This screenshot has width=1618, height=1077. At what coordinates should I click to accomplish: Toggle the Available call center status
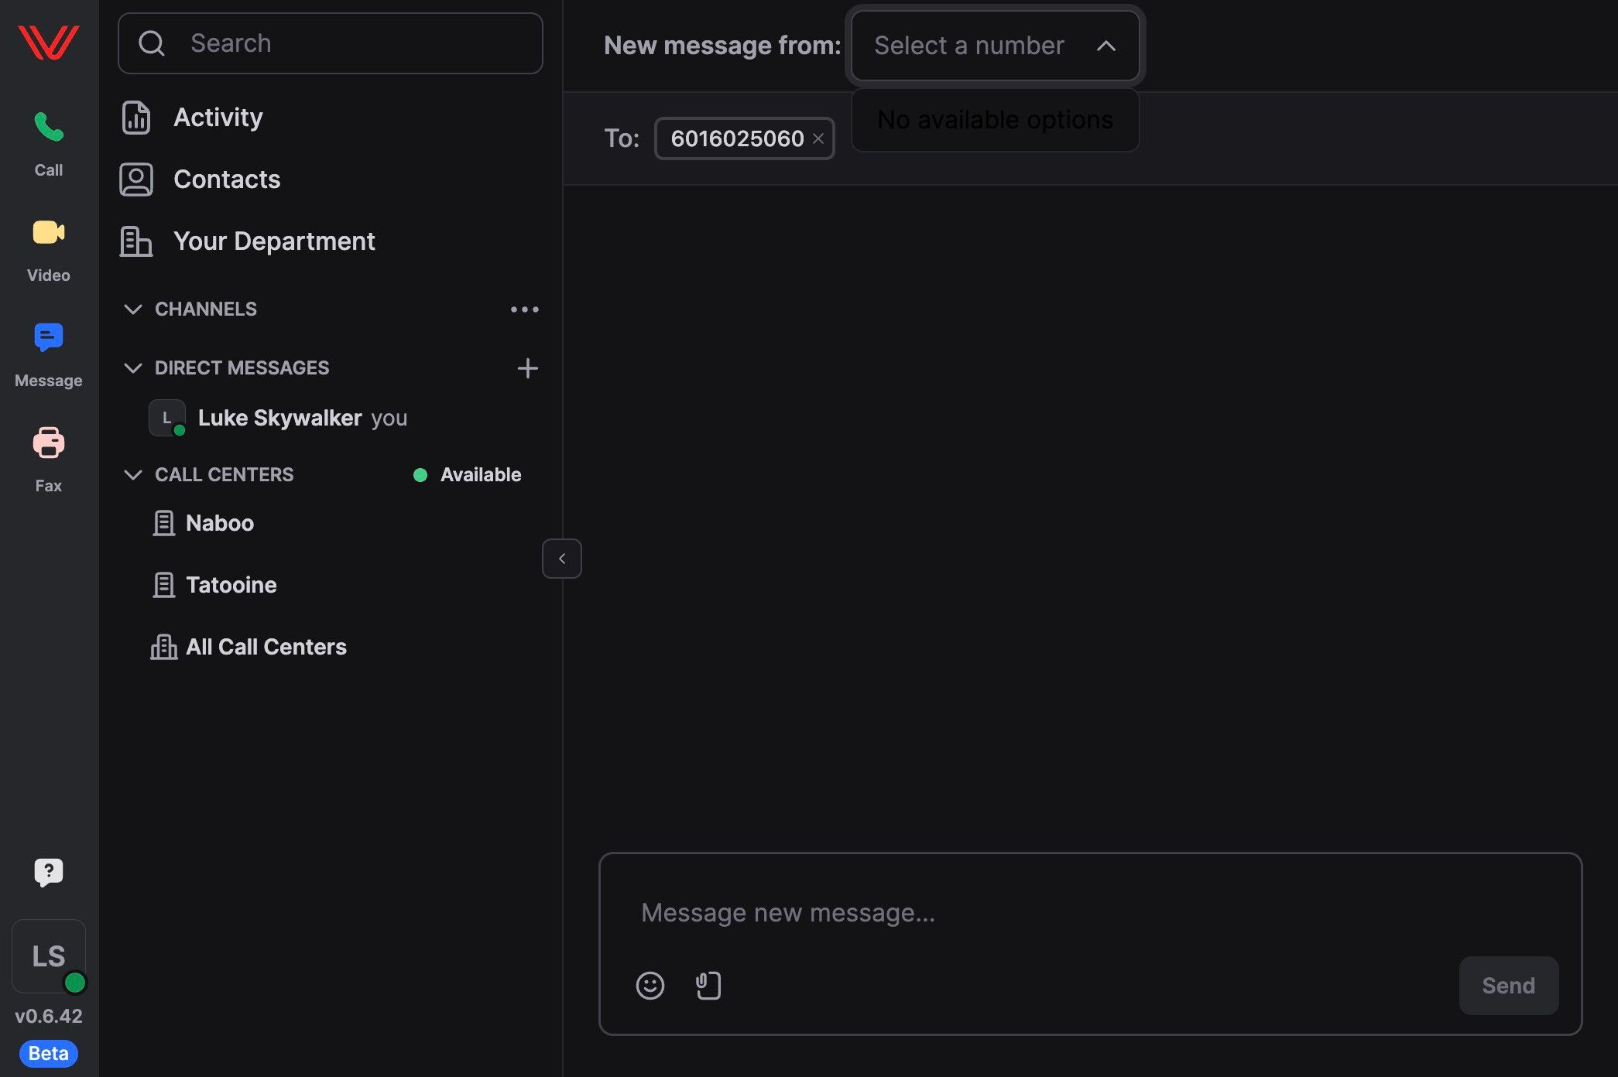468,475
